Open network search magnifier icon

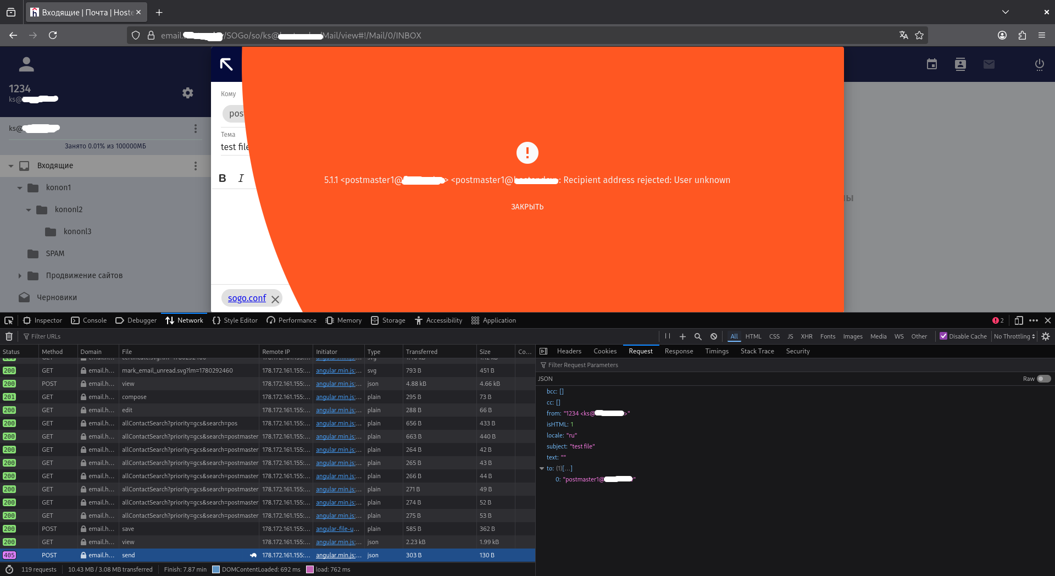pos(698,336)
